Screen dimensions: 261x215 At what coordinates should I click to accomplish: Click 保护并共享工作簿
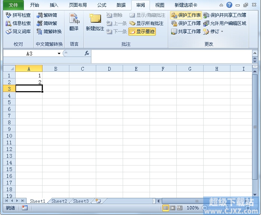pos(225,15)
